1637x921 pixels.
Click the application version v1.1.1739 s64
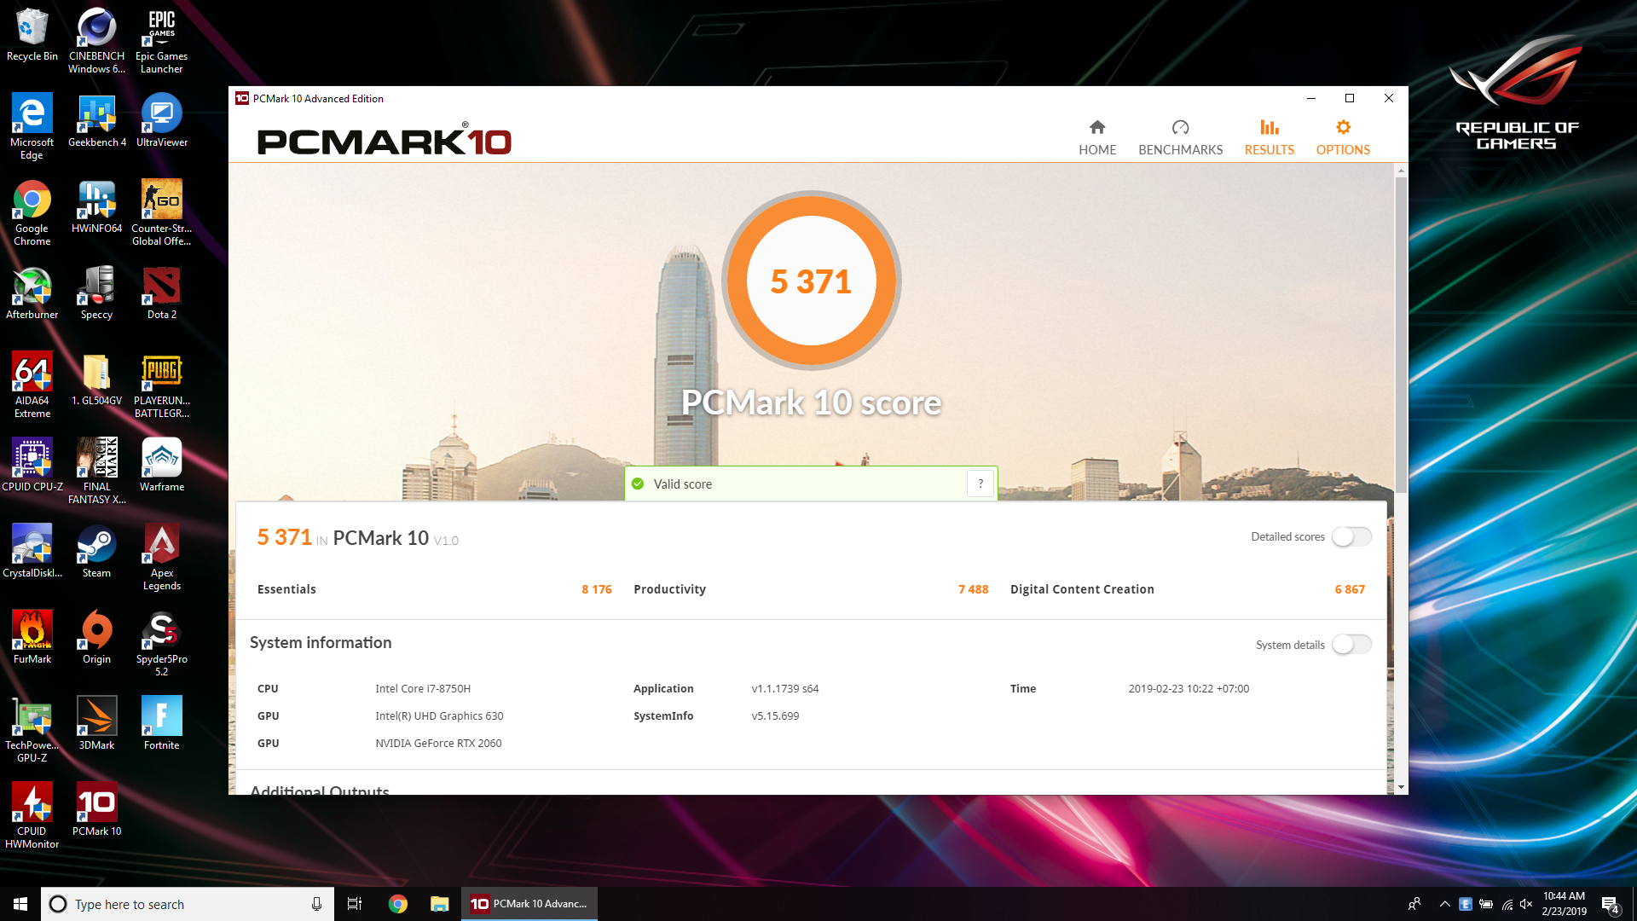coord(785,688)
